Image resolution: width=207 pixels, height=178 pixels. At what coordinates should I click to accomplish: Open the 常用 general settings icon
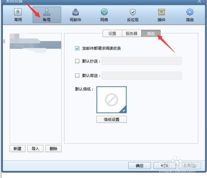[x=18, y=12]
